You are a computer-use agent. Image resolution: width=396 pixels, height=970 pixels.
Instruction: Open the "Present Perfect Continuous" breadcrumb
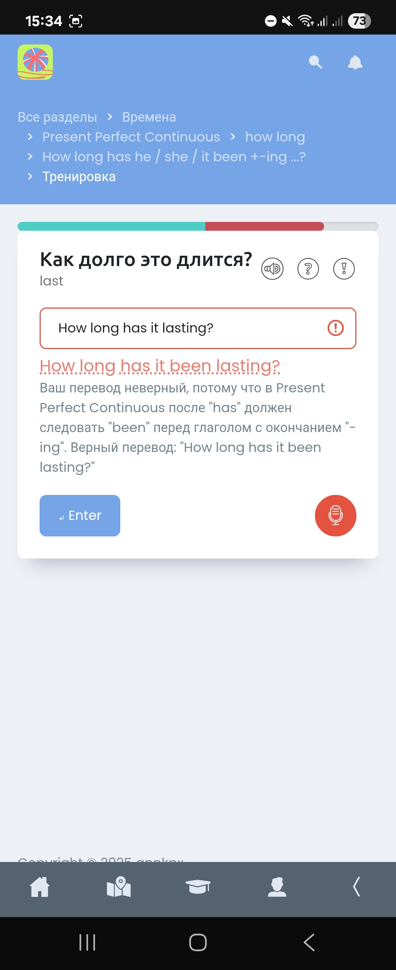[131, 137]
